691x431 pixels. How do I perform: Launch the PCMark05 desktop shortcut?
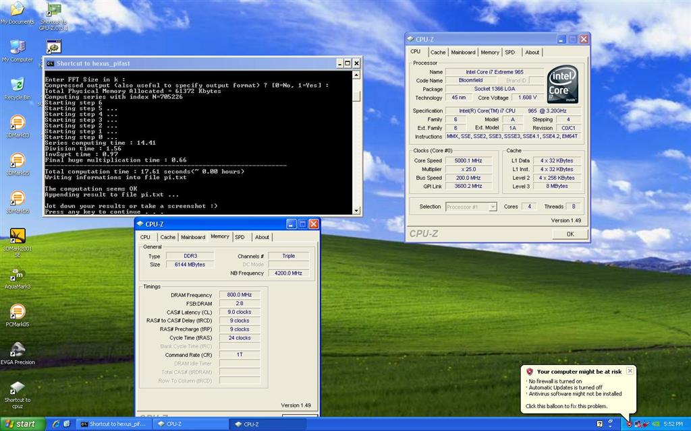click(17, 315)
